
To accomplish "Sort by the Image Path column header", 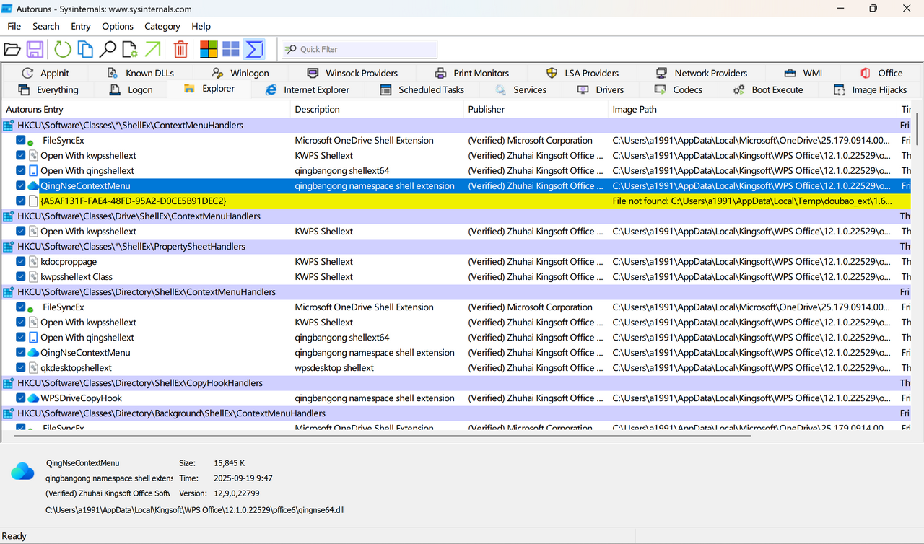I will pos(752,110).
